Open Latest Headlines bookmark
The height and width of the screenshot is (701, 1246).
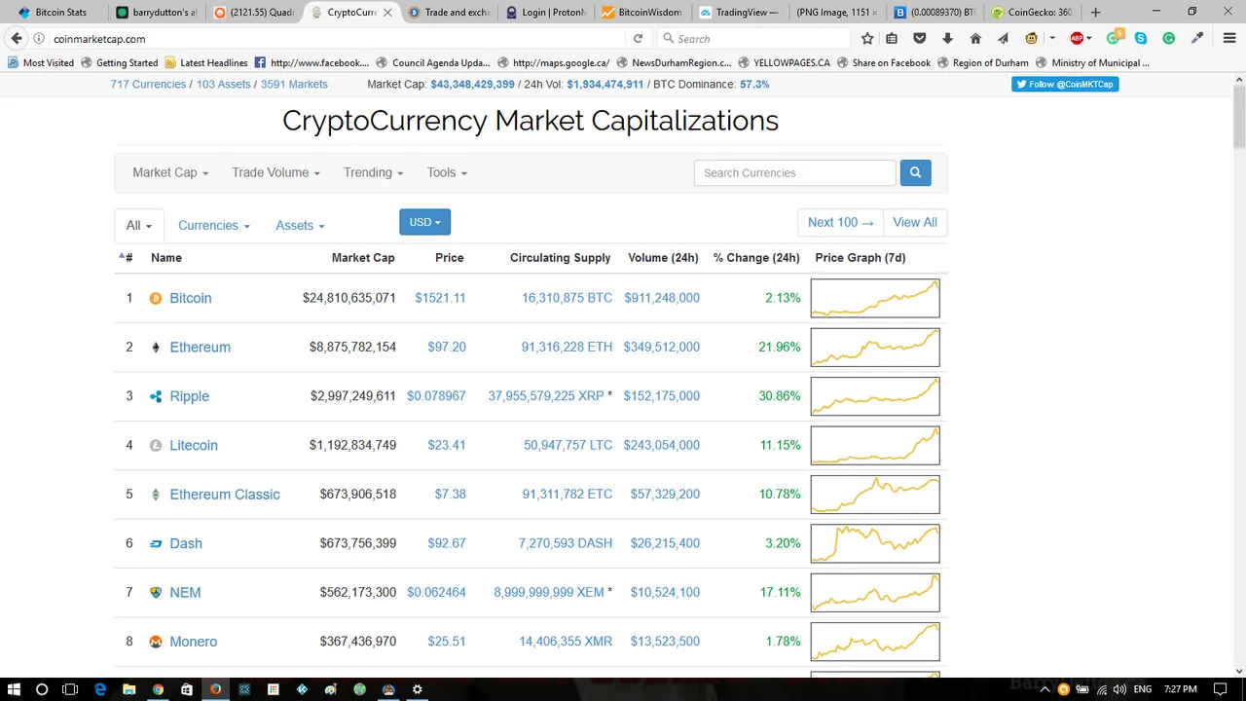click(206, 62)
